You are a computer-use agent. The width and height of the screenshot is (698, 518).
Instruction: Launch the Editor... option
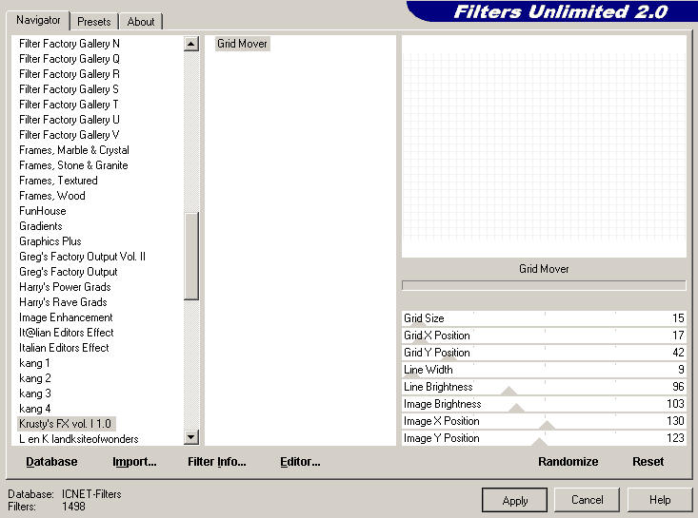(300, 462)
